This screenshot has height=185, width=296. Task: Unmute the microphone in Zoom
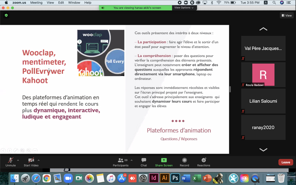click(x=10, y=162)
